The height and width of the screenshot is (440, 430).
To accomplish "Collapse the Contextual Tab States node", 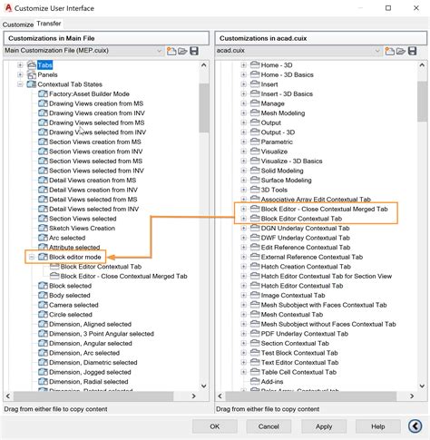I will [x=20, y=84].
